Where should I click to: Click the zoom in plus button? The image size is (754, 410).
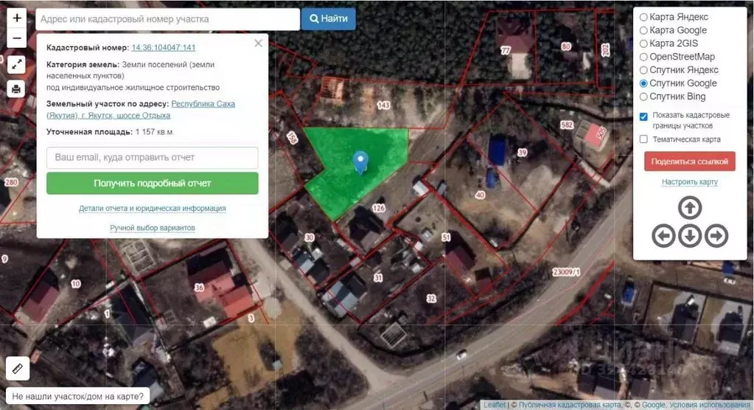click(17, 17)
